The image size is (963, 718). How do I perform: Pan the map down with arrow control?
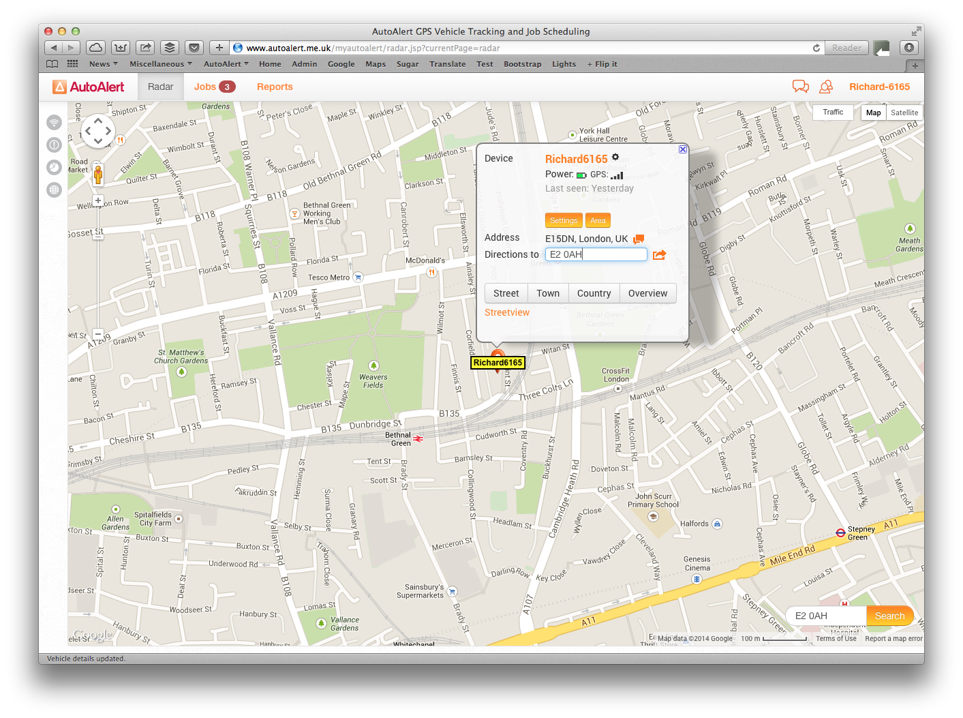(x=98, y=141)
